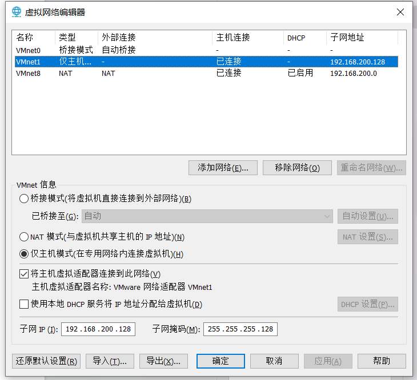Click the 添加网络(E)... button
This screenshot has height=380, width=417.
coord(223,168)
